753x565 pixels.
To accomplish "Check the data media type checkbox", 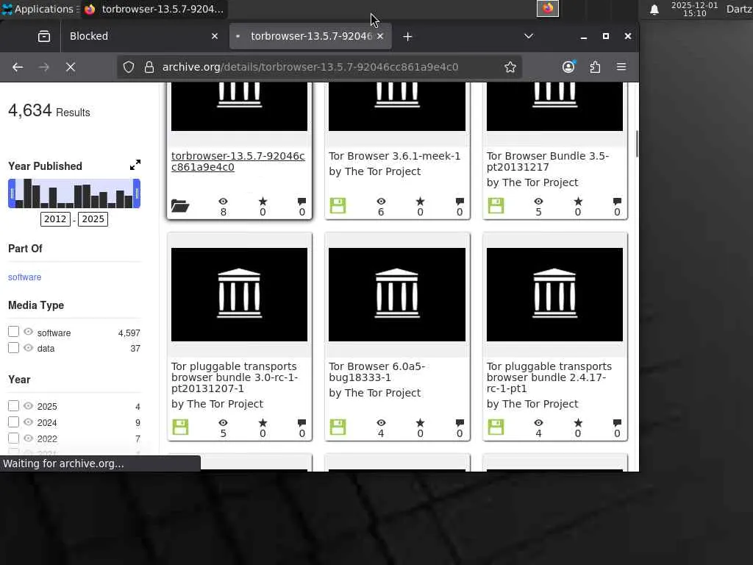I will (13, 347).
